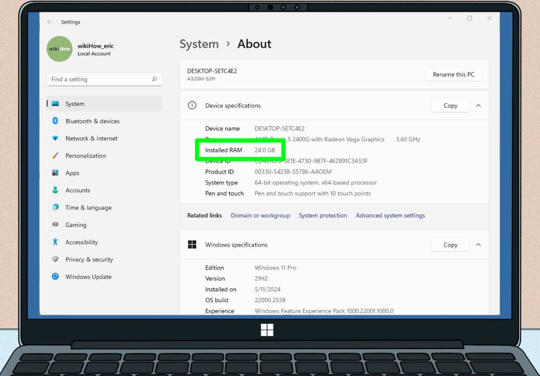The width and height of the screenshot is (540, 376).
Task: Click the Pen and touch value text
Action: click(x=313, y=194)
